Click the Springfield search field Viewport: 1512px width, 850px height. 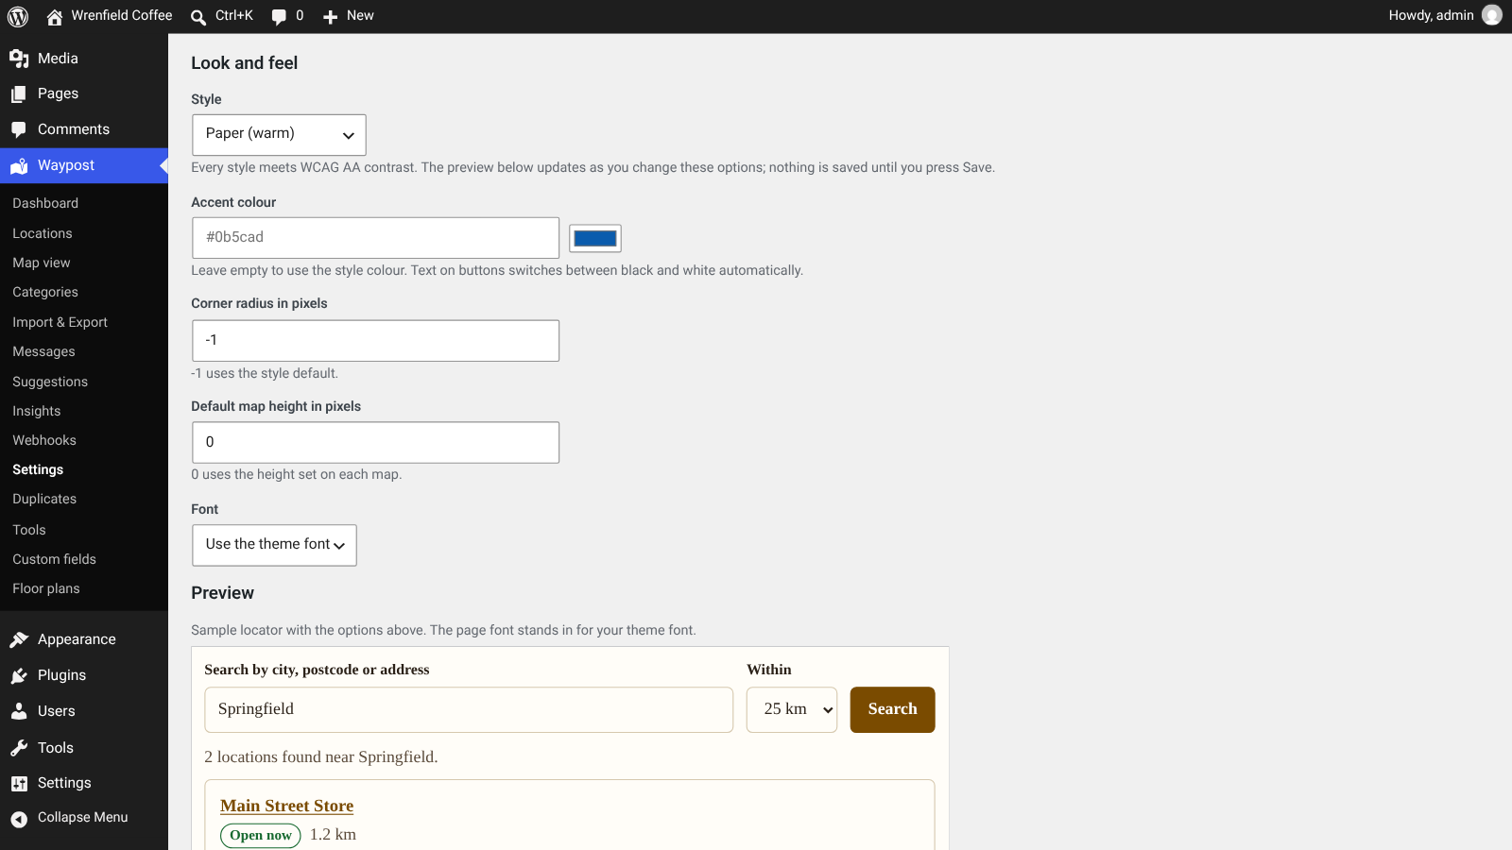pos(469,709)
